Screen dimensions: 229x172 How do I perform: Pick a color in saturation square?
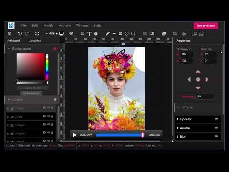click(x=31, y=66)
